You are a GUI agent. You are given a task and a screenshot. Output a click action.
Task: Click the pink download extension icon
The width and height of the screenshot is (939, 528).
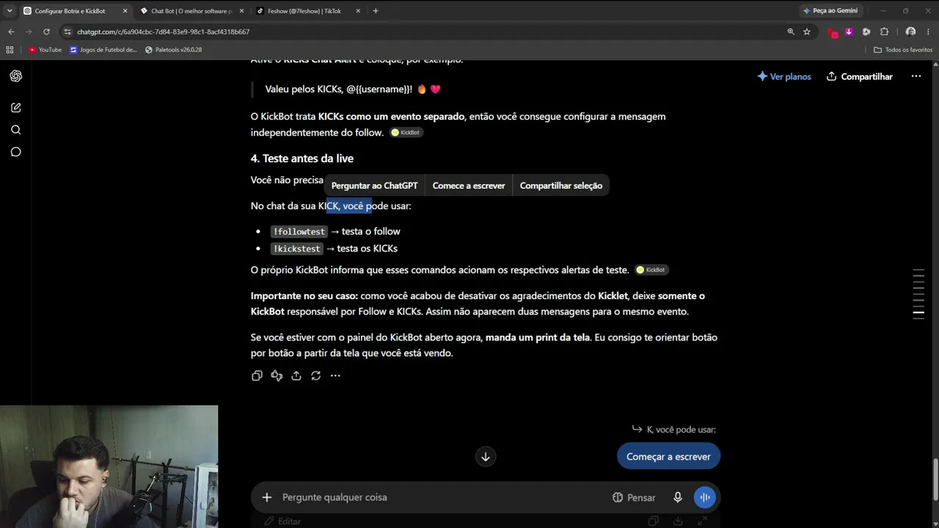tap(849, 32)
